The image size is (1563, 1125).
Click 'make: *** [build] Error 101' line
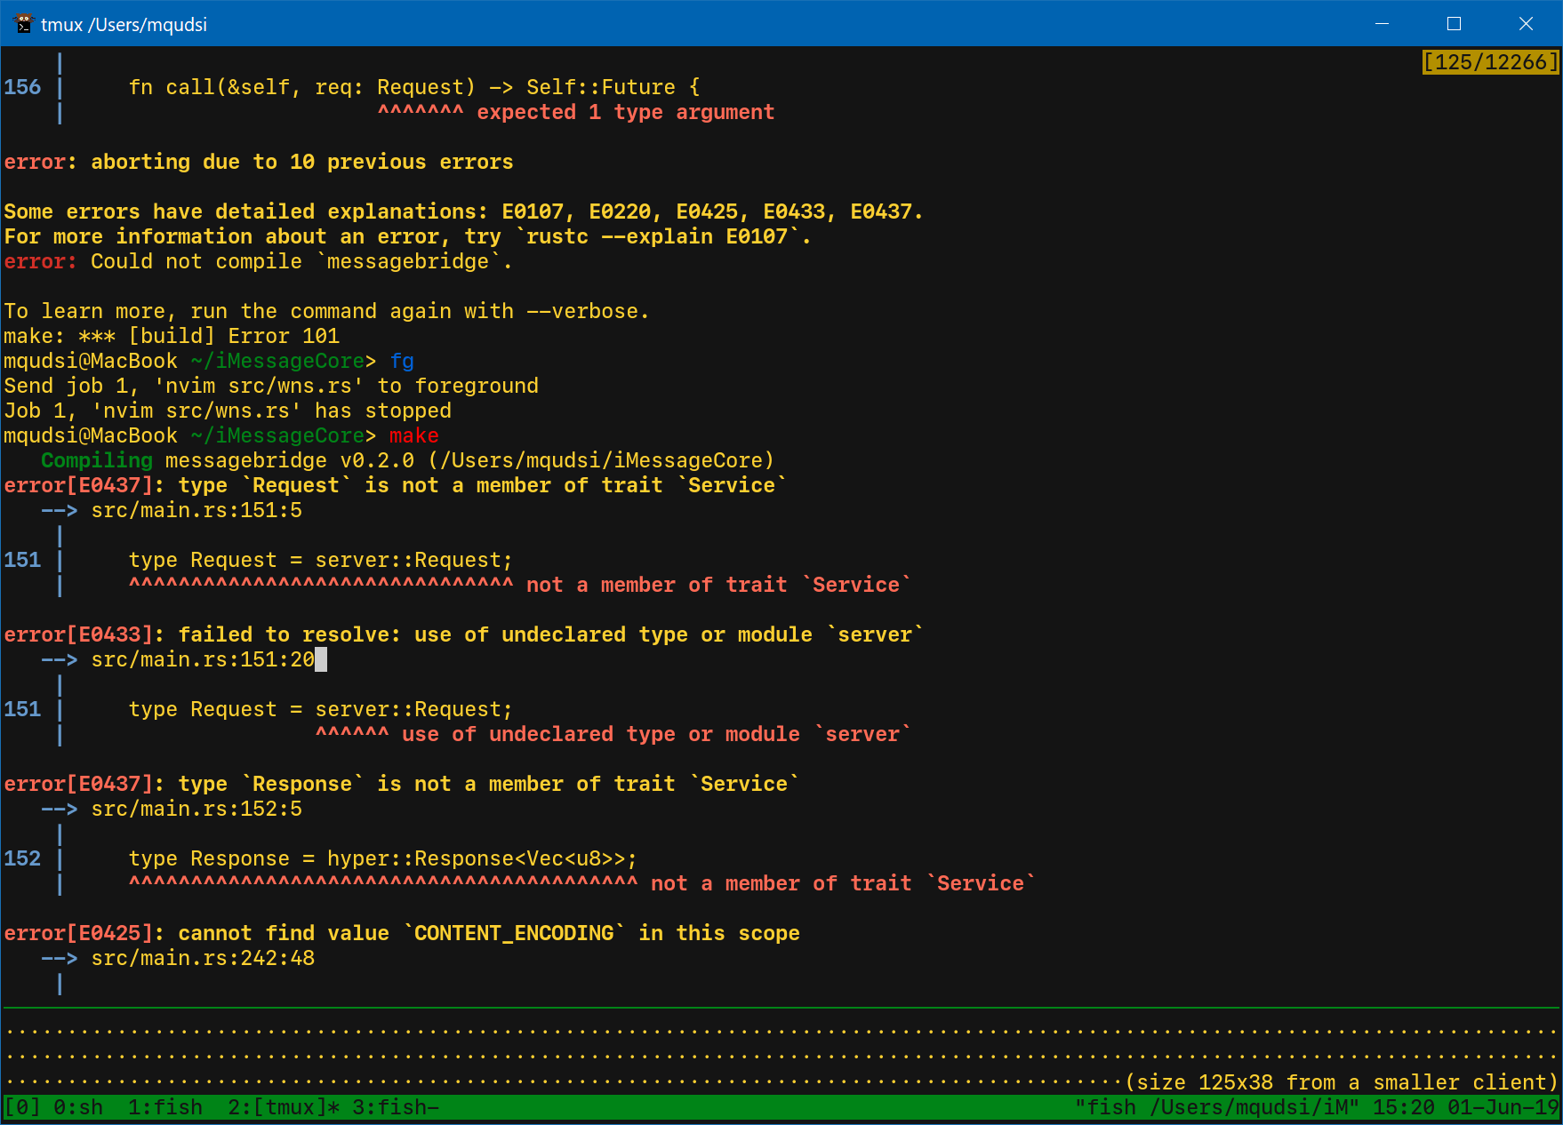click(x=172, y=336)
